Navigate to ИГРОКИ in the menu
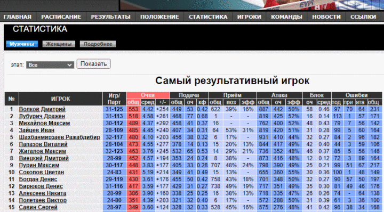384x212 pixels. (x=249, y=17)
